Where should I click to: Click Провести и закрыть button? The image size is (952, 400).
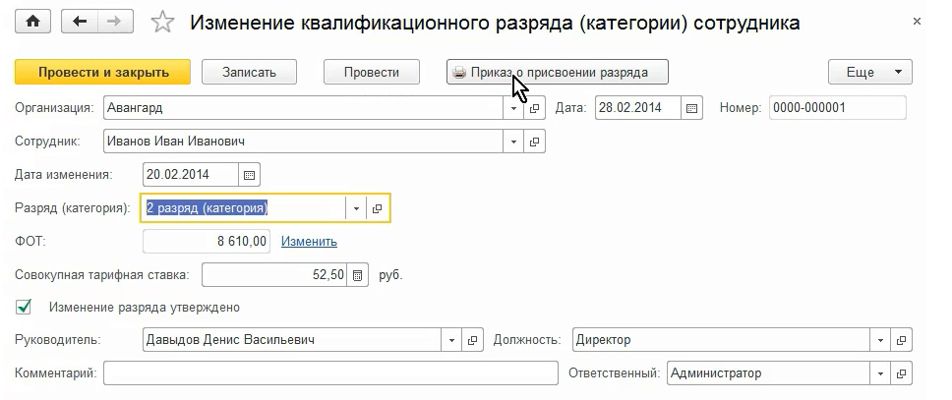pyautogui.click(x=103, y=72)
